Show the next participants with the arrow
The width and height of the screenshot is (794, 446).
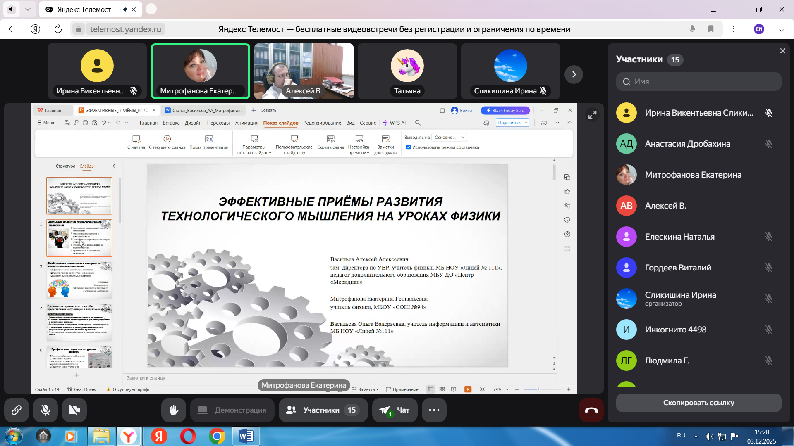(574, 74)
